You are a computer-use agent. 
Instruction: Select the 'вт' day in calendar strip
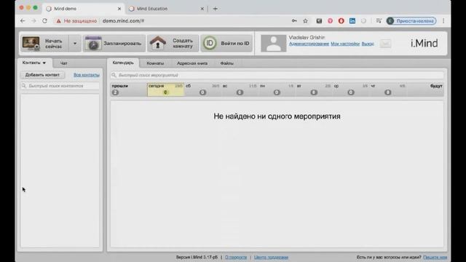(x=314, y=90)
